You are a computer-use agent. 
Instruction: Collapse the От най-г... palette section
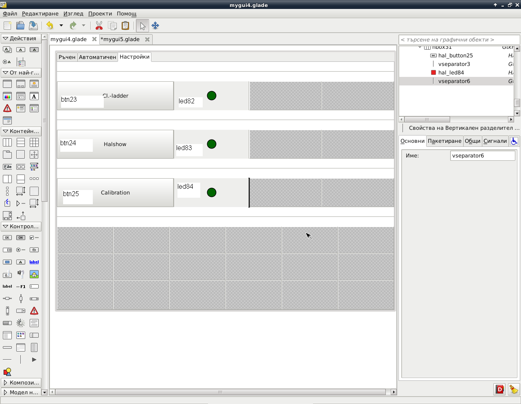point(21,73)
